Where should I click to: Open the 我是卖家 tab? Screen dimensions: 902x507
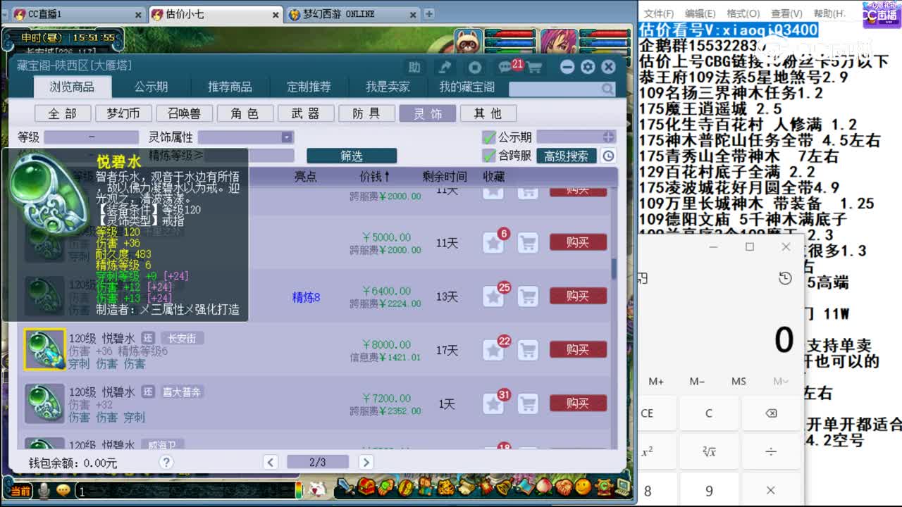(x=388, y=87)
